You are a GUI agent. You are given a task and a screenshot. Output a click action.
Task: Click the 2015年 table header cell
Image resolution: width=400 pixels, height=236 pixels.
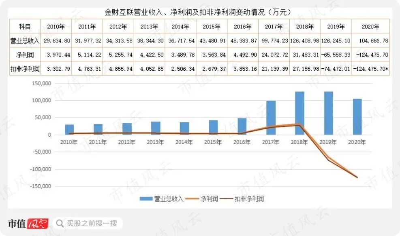(212, 26)
